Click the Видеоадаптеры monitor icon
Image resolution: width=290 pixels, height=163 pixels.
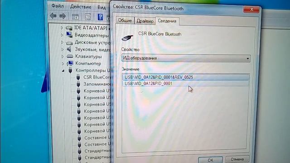[x=69, y=35]
